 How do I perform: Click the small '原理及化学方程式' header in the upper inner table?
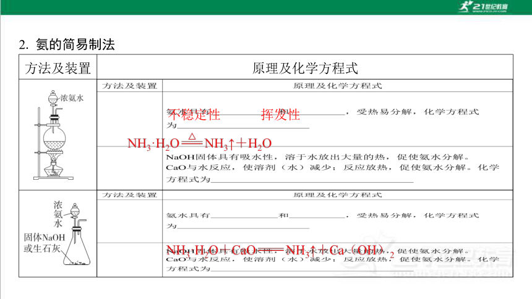pyautogui.click(x=338, y=86)
